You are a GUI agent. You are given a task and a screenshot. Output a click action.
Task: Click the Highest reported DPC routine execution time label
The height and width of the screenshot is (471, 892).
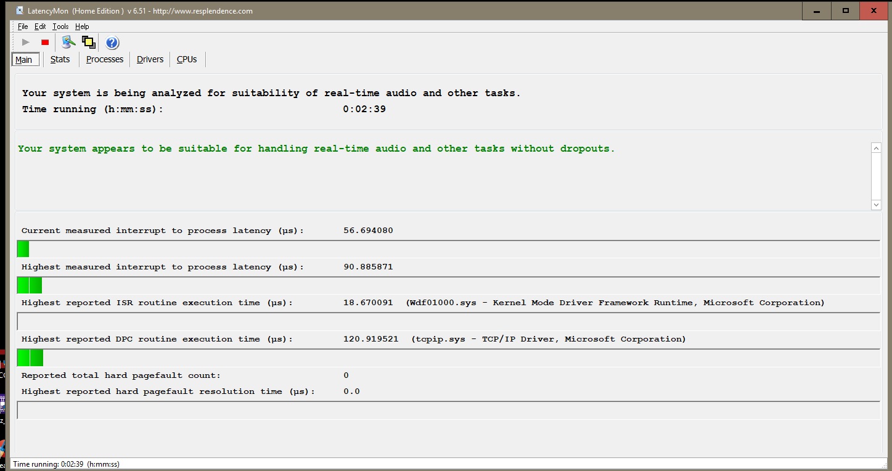tap(157, 339)
